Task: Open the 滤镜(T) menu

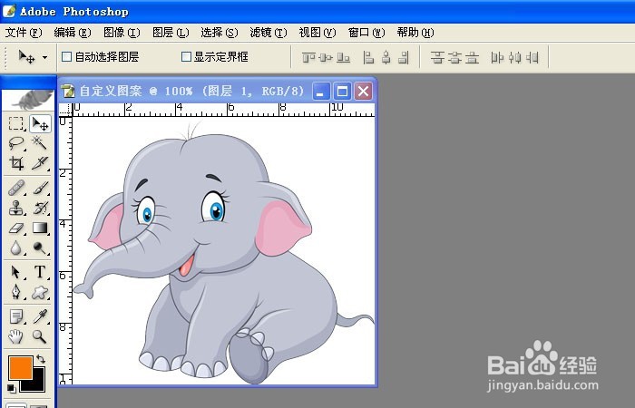Action: [x=269, y=33]
